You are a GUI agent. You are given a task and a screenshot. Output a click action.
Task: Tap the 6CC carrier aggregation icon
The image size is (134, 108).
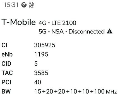point(31,5)
